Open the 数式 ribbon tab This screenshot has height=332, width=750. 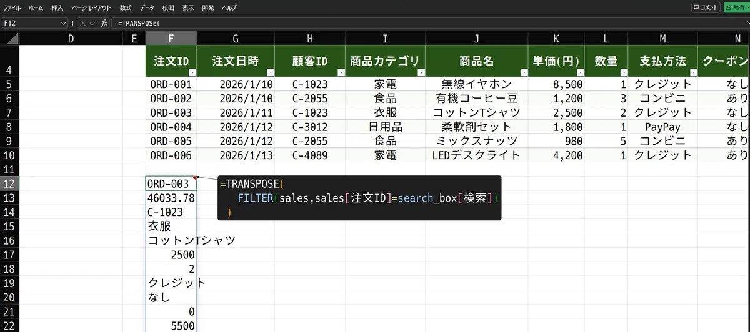[126, 7]
